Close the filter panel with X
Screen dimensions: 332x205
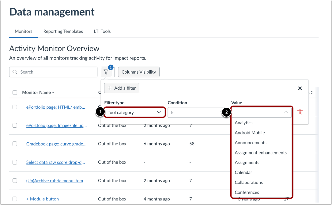point(300,88)
